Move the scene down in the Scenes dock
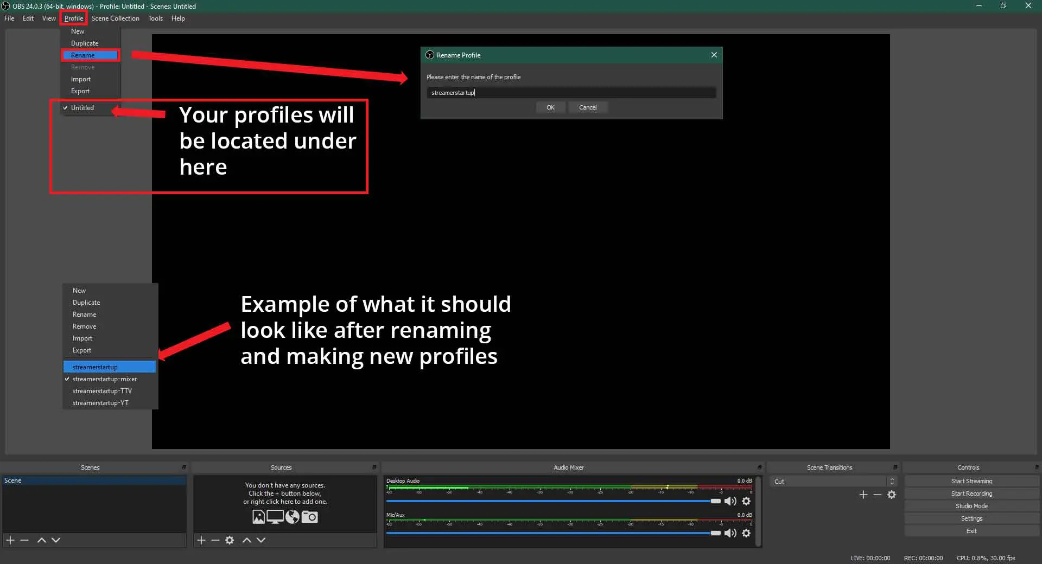The width and height of the screenshot is (1042, 564). click(56, 540)
